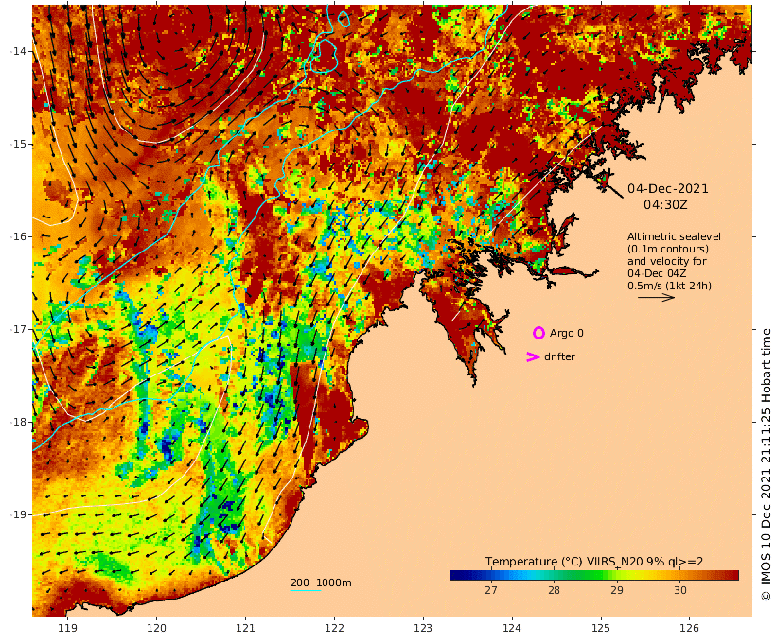Click the colorbar tick label '30'
776x643 pixels.
[680, 590]
